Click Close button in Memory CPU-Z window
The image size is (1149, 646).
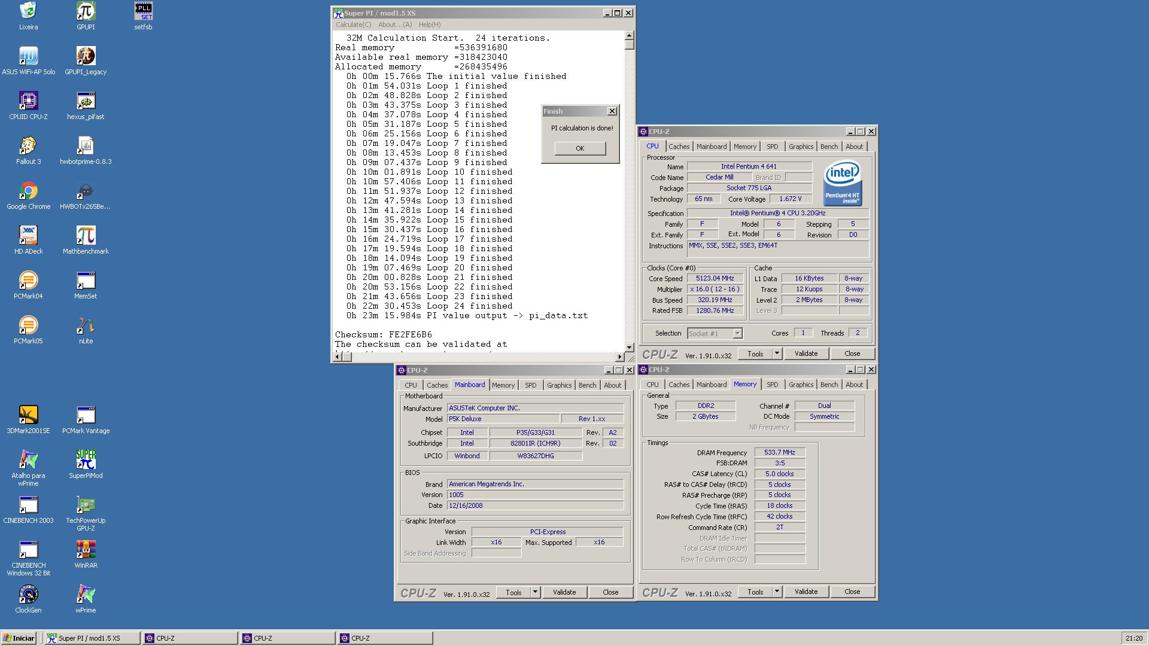(852, 592)
